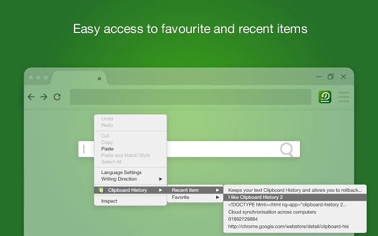Viewport: 378px width, 236px height.
Task: Click the browser back arrow
Action: tap(31, 97)
